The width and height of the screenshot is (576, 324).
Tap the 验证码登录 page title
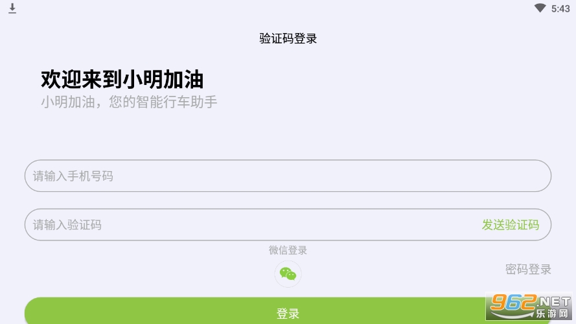(288, 38)
